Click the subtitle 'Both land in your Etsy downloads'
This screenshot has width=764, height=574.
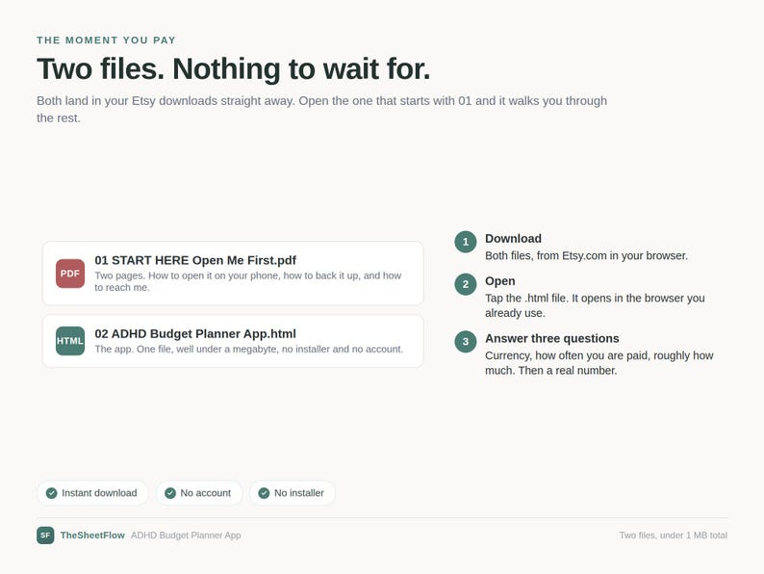(321, 109)
